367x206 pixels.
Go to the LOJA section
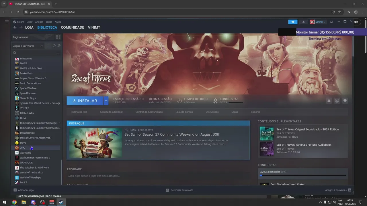coord(29,27)
